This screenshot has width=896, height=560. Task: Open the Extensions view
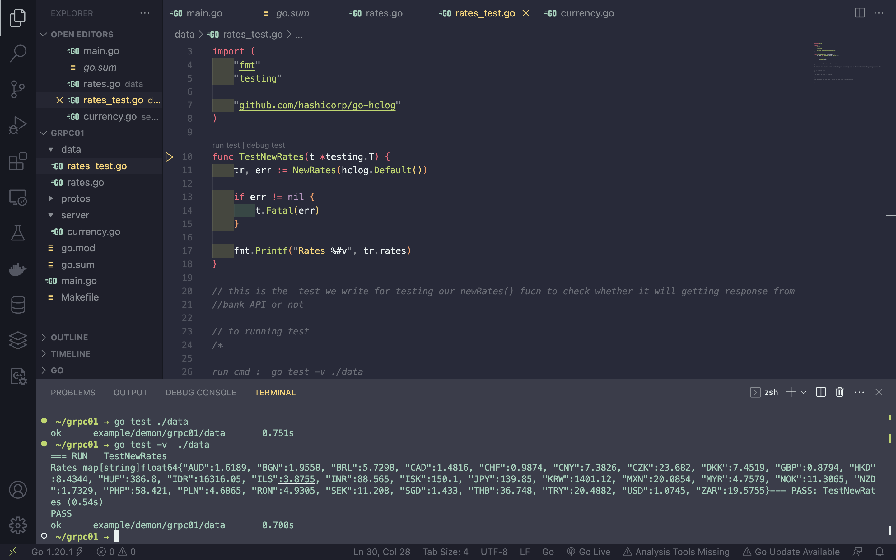18,162
